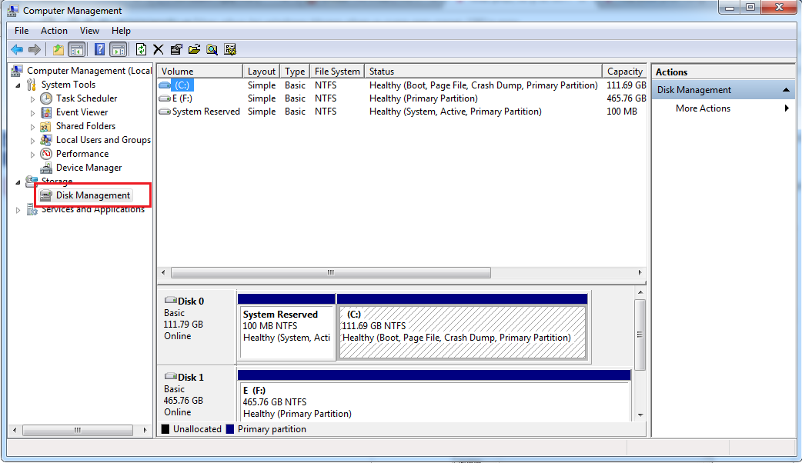Click the black X Delete toolbar icon

point(159,50)
